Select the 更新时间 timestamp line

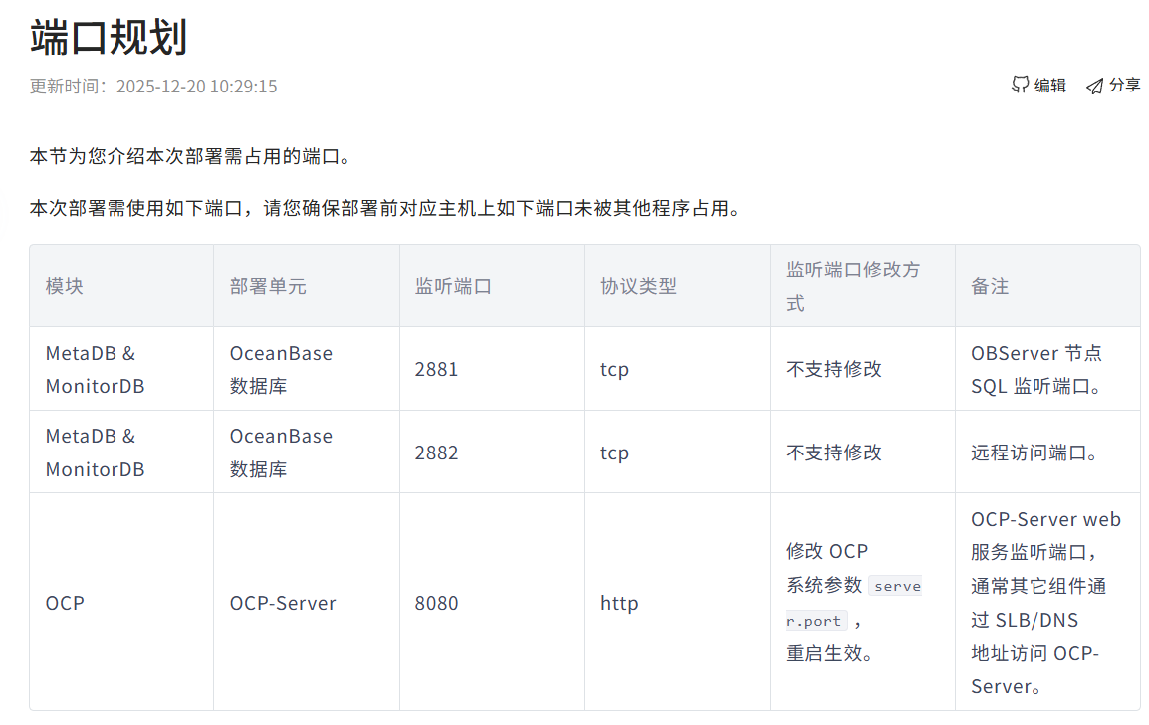click(153, 87)
